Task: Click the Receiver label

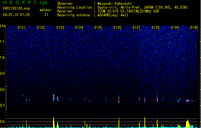Action: [x=65, y=11]
